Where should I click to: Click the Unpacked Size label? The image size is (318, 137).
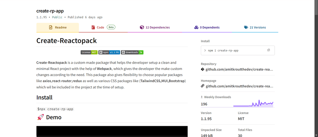point(211,130)
